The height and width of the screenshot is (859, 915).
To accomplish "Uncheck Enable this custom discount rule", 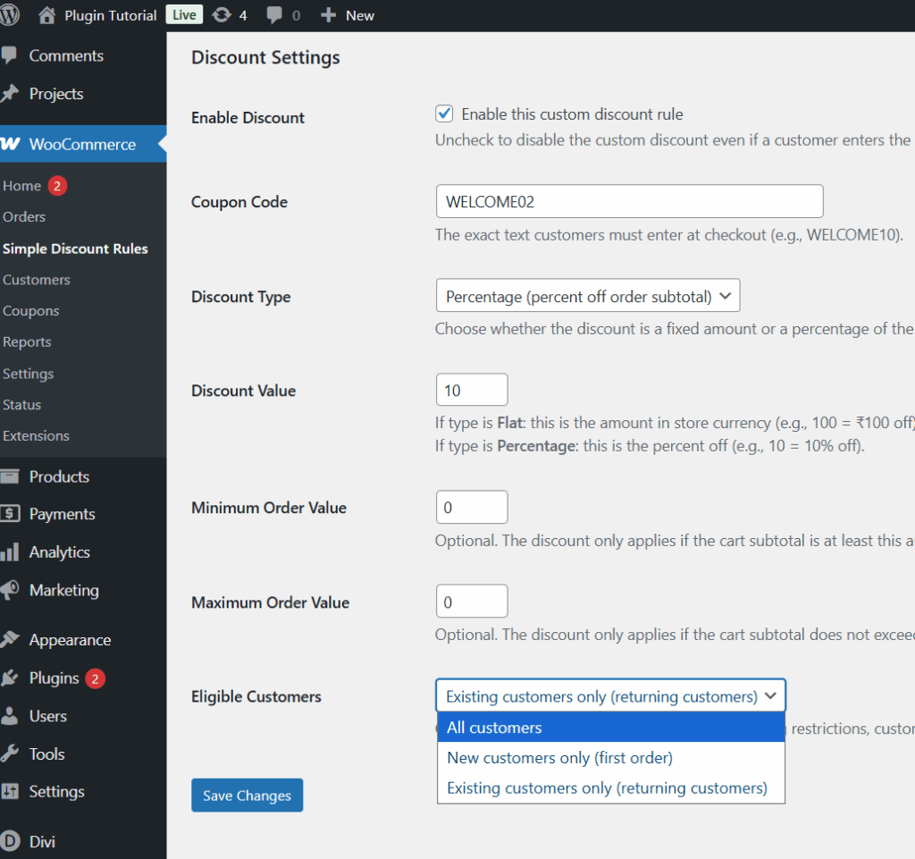I will point(444,114).
